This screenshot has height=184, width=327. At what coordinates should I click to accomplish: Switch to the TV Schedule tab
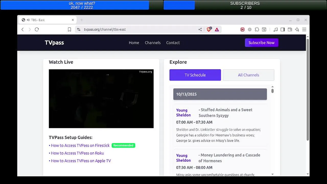pos(195,75)
